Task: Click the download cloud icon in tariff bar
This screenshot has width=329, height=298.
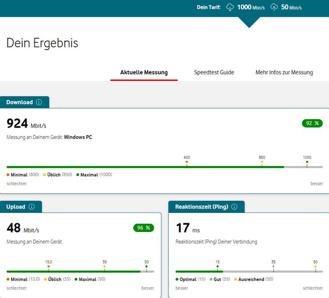Action: [230, 7]
